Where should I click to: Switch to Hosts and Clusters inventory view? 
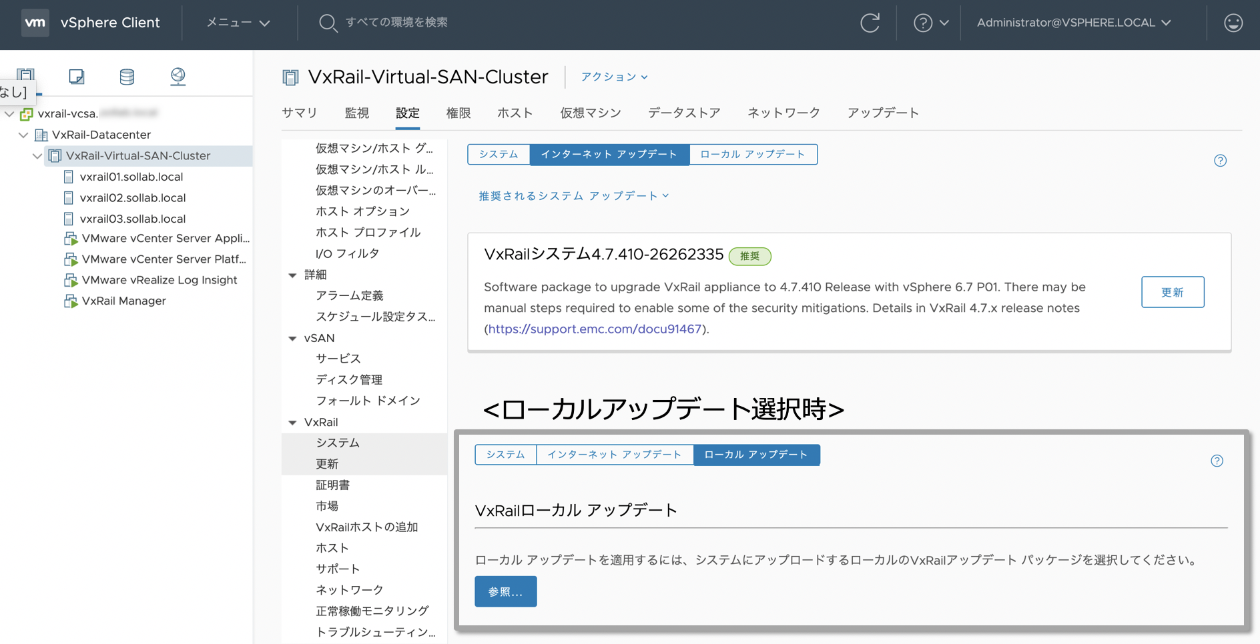pos(26,75)
